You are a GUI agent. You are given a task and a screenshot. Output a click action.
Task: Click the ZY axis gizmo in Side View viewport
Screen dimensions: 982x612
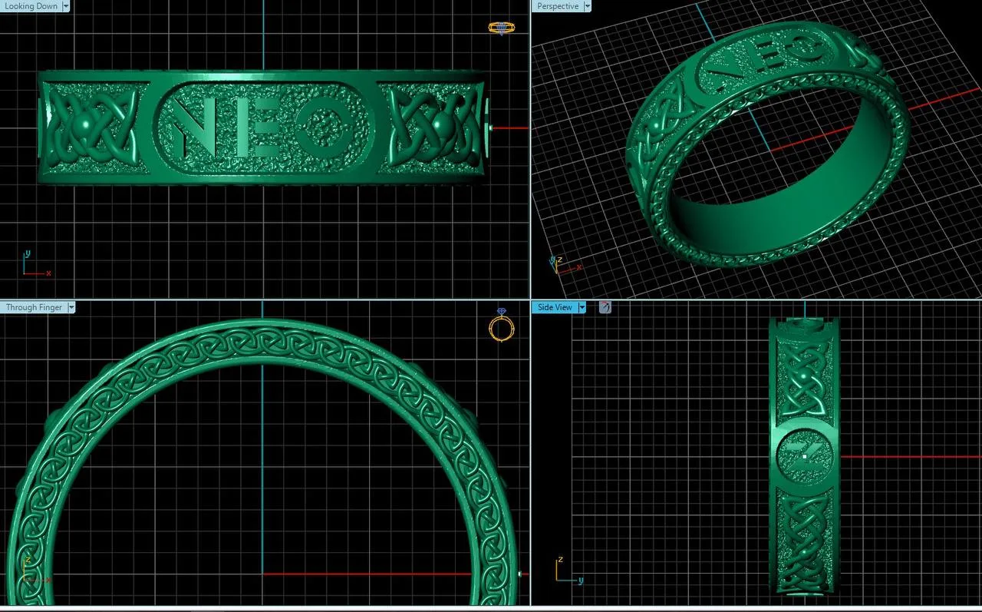coord(569,570)
